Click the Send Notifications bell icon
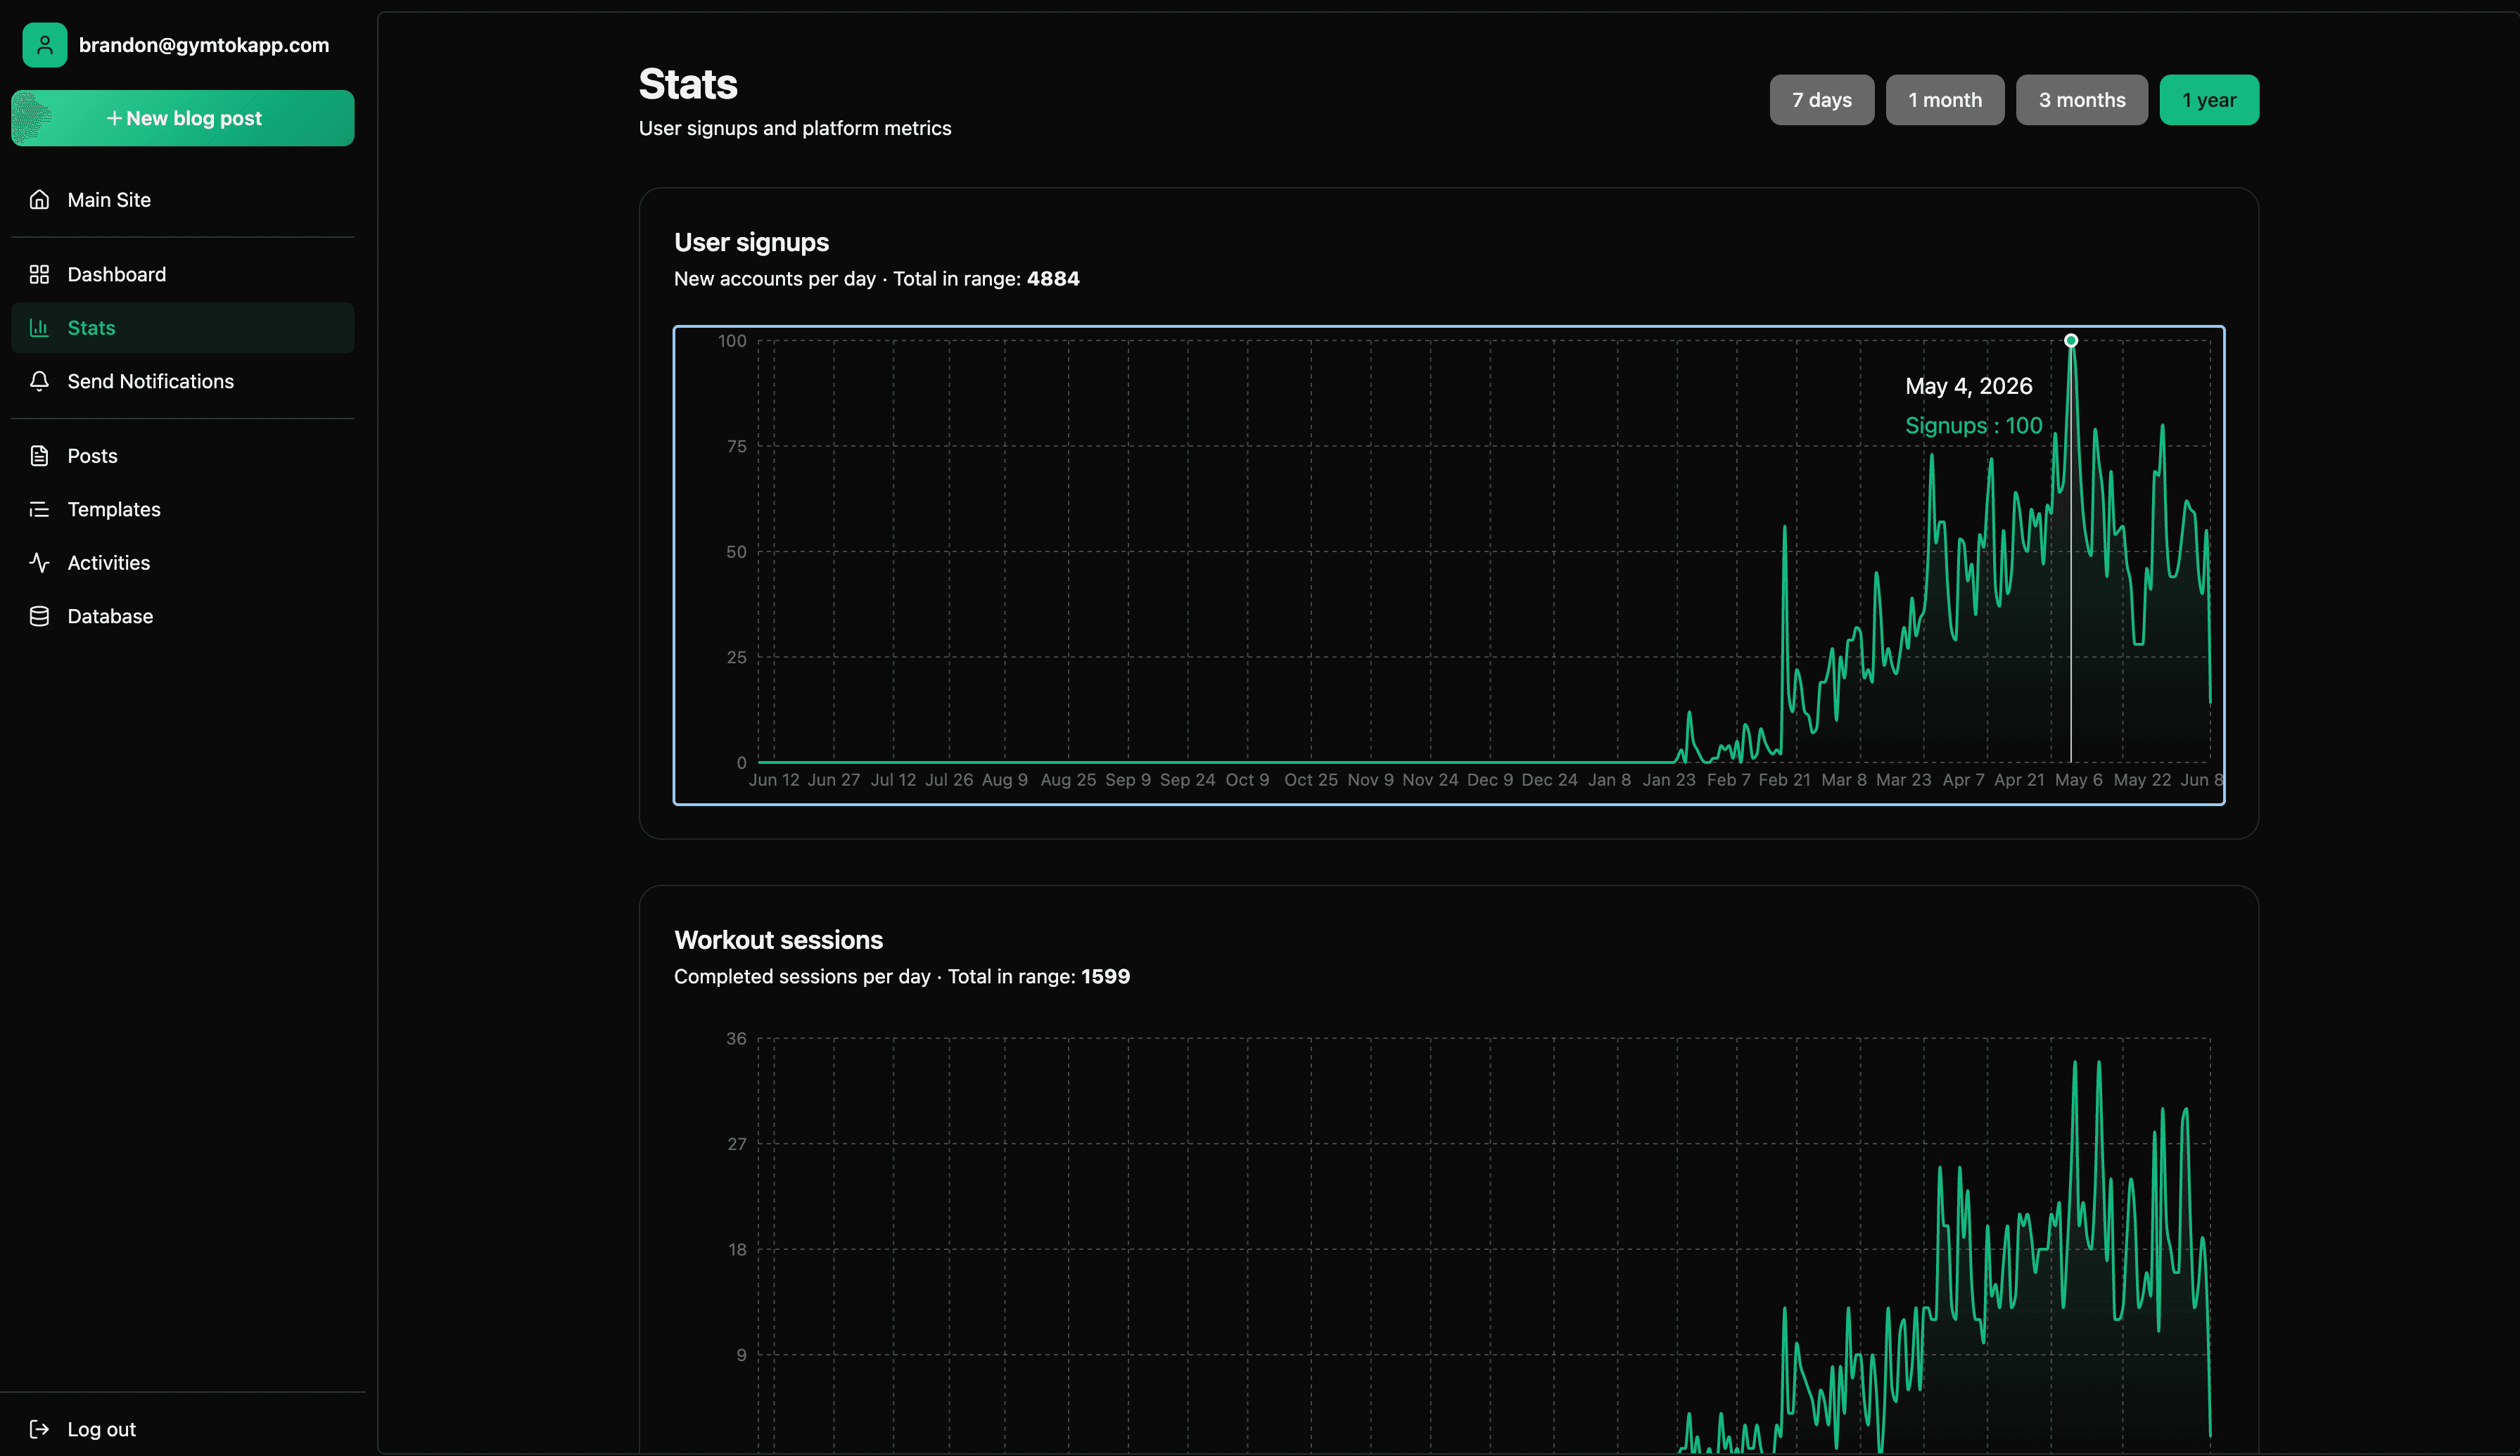This screenshot has width=2520, height=1456. [39, 381]
